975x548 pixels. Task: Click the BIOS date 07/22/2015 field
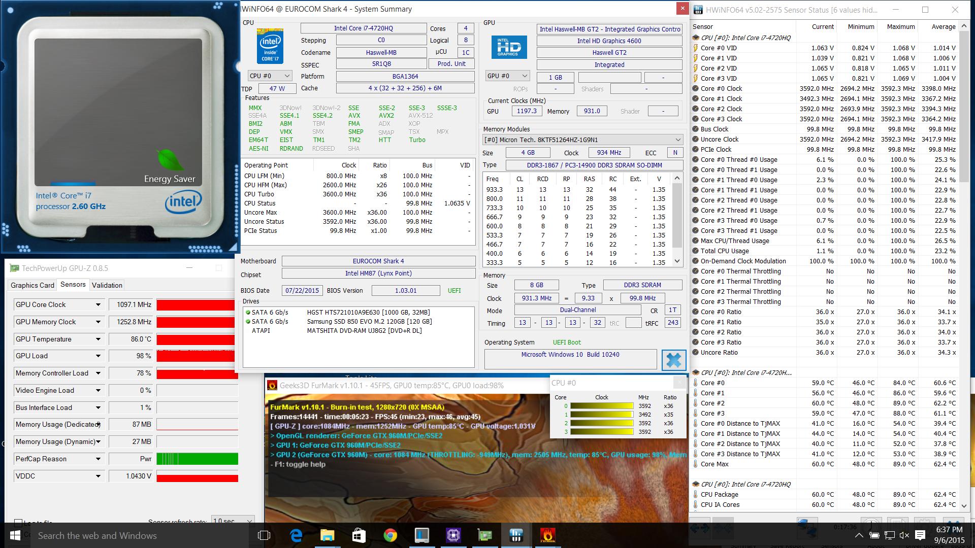pyautogui.click(x=302, y=291)
